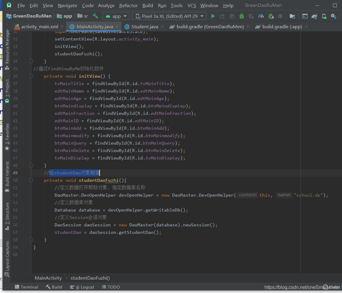Image resolution: width=342 pixels, height=293 pixels.
Task: Click the sr breadcrumb folder
Action: coord(83,16)
